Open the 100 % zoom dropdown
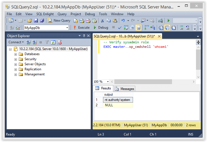The image size is (207, 142). click(108, 82)
